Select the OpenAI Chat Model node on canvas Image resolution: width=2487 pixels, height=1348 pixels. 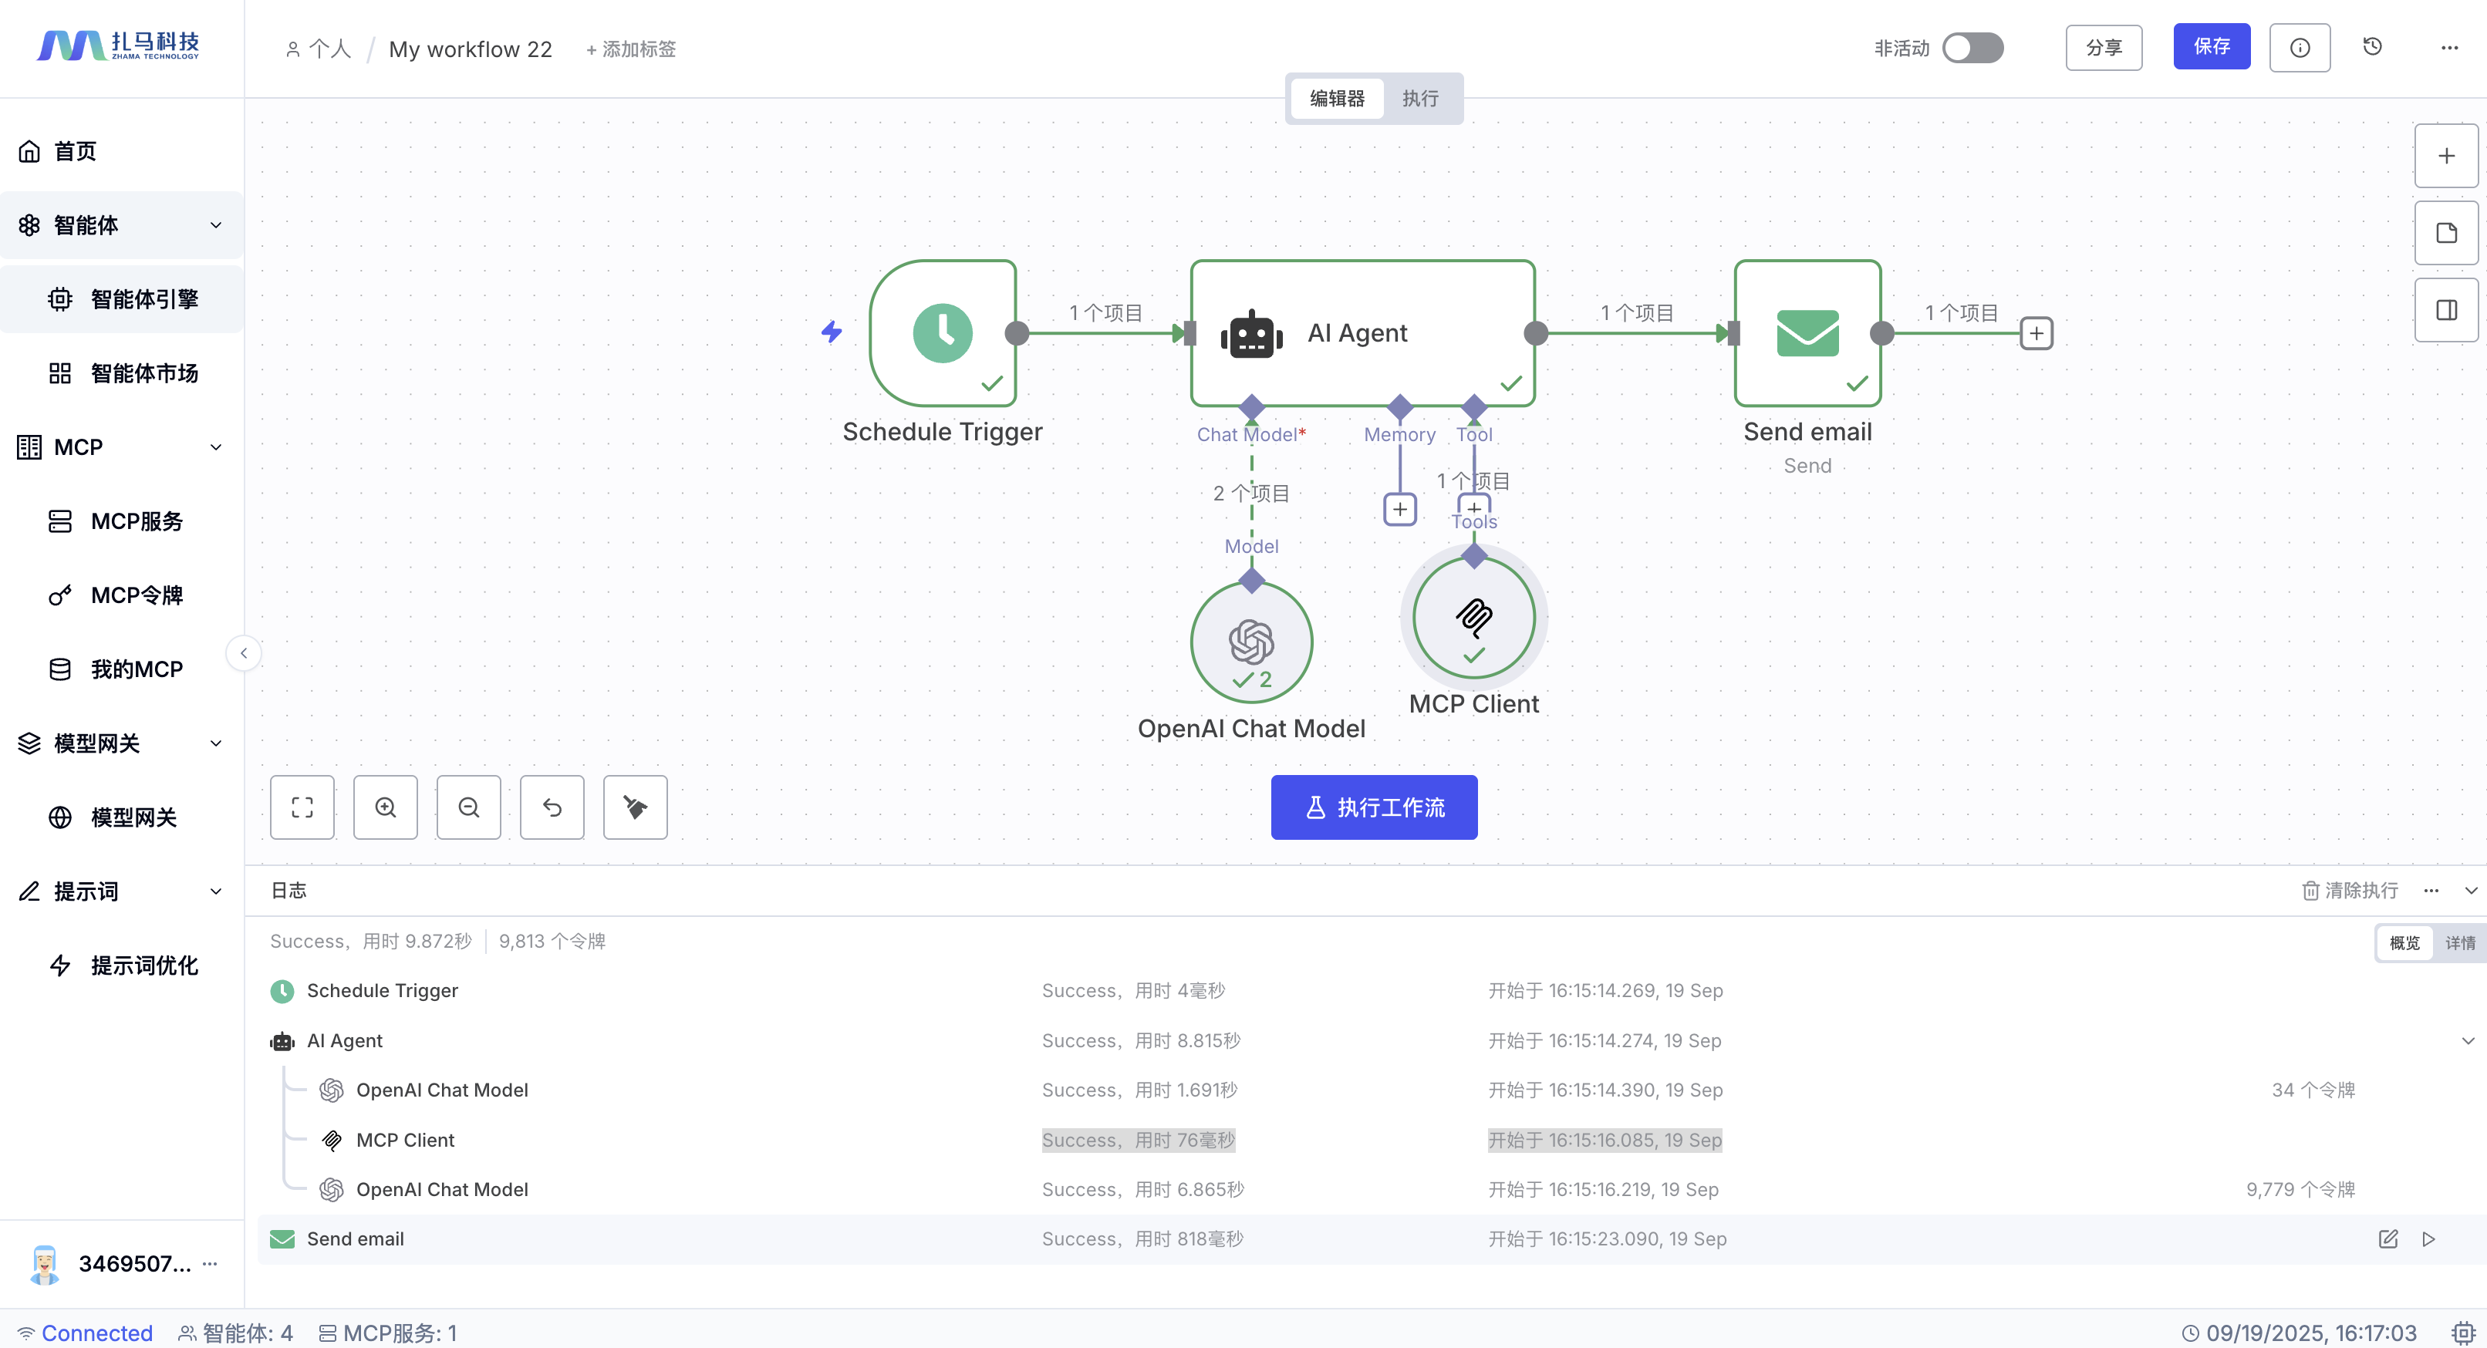pos(1251,641)
